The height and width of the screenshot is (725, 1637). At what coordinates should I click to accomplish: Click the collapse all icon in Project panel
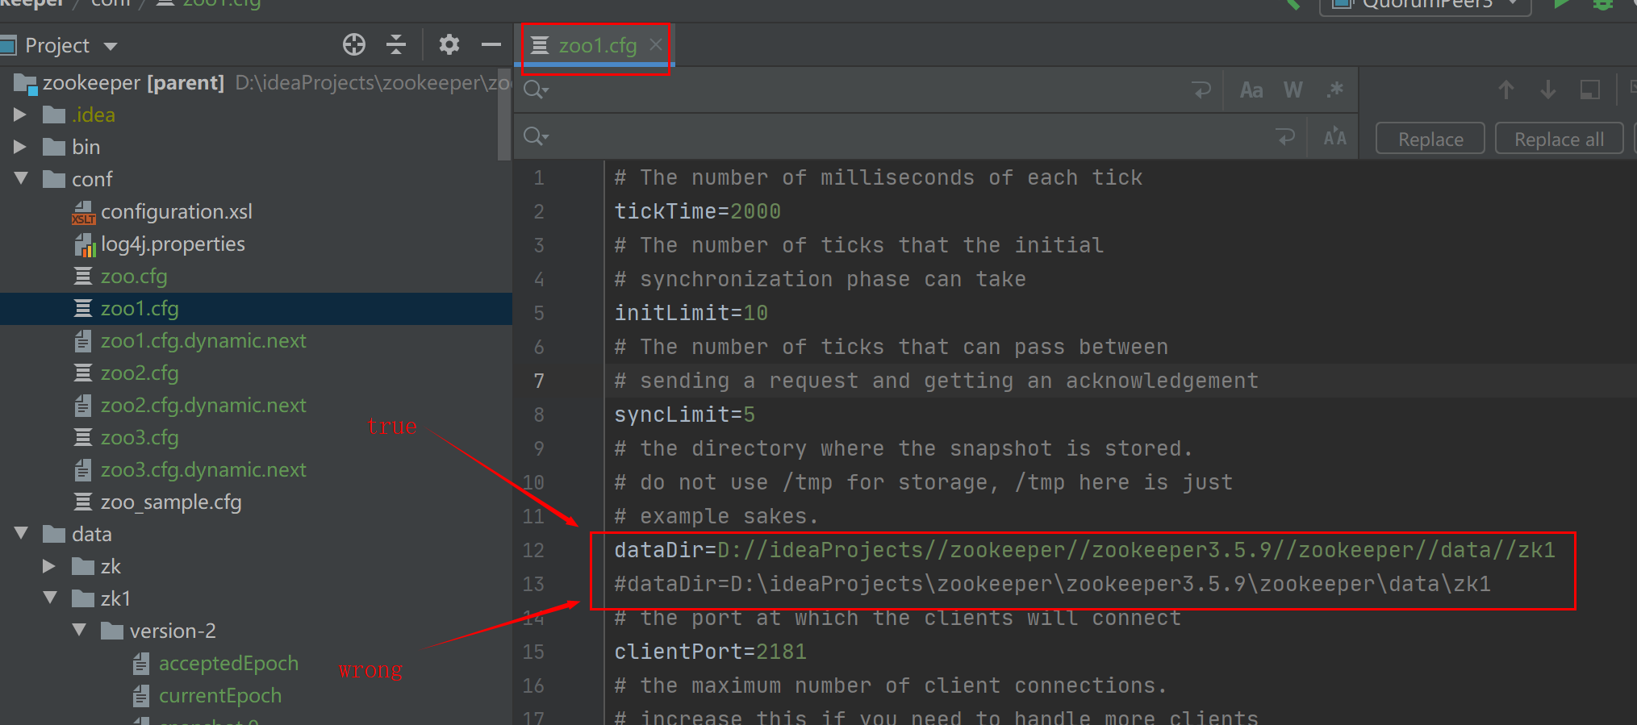(x=395, y=44)
